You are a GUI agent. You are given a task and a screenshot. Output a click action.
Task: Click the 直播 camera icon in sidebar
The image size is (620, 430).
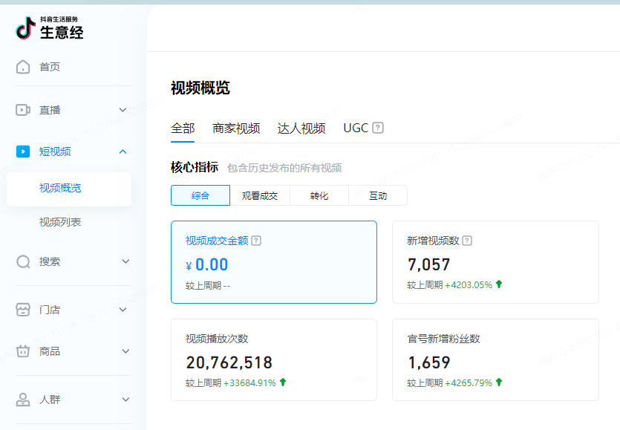click(x=23, y=110)
